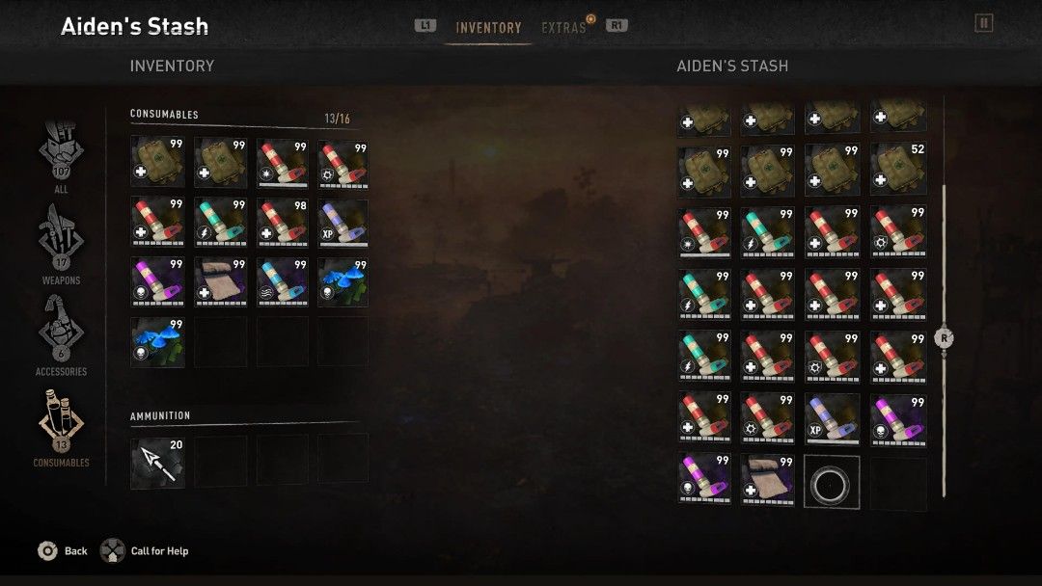
Task: Select the All items category icon
Action: [61, 157]
